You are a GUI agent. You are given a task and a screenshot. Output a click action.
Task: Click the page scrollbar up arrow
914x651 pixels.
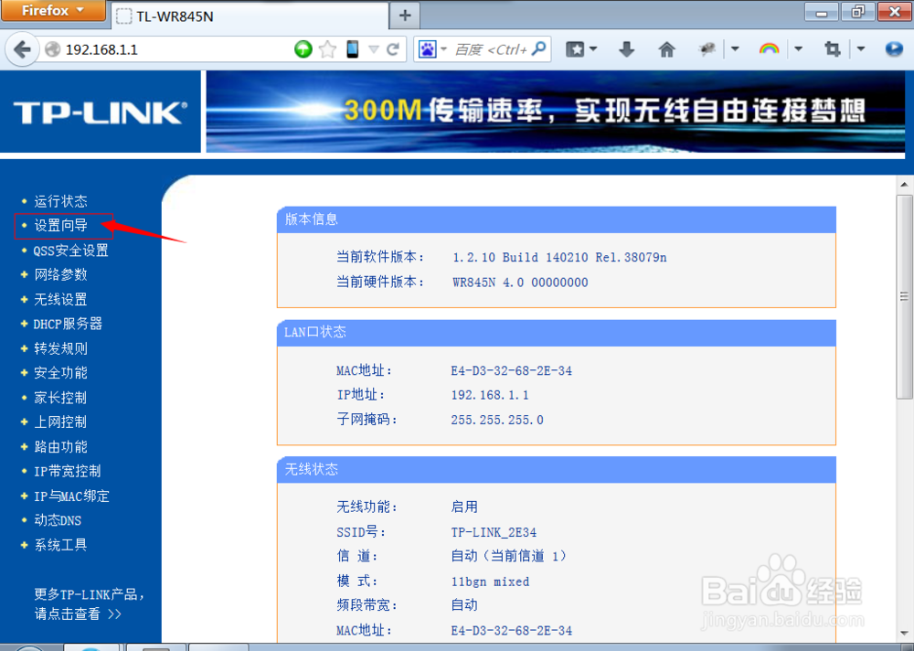pyautogui.click(x=904, y=185)
